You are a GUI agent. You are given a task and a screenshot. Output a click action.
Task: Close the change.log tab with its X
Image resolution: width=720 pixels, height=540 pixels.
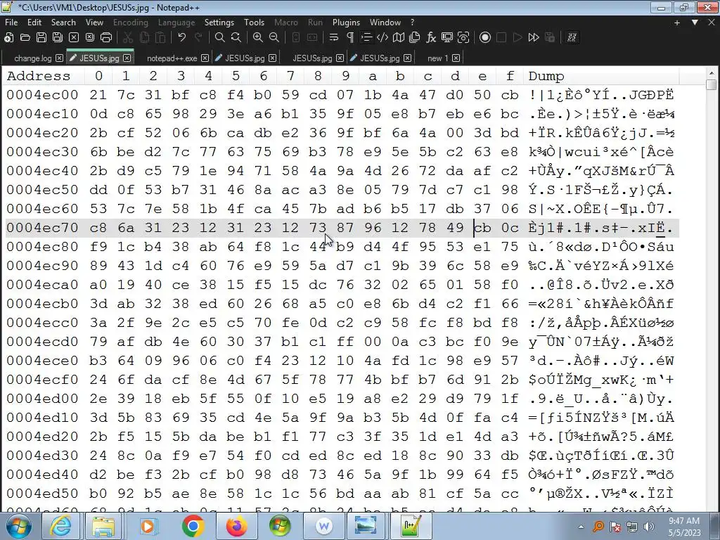point(59,58)
